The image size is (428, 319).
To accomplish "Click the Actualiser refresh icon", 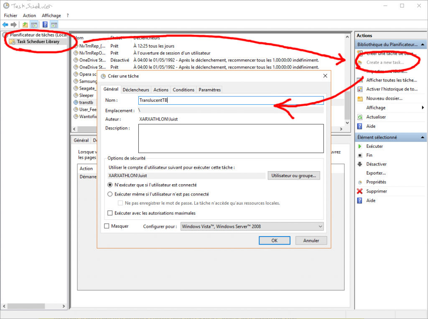I will click(360, 117).
